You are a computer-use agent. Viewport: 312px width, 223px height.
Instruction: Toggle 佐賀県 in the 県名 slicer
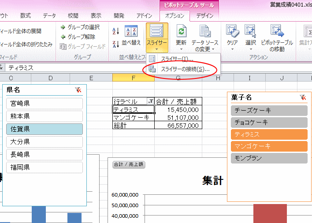(45, 129)
